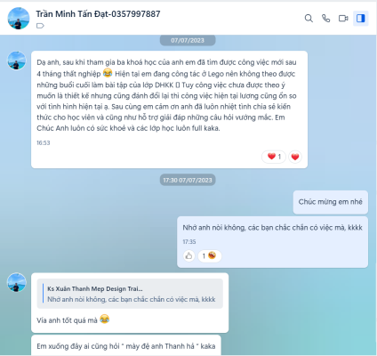Open the search messages magnifier icon
377x356 pixels.
click(309, 19)
